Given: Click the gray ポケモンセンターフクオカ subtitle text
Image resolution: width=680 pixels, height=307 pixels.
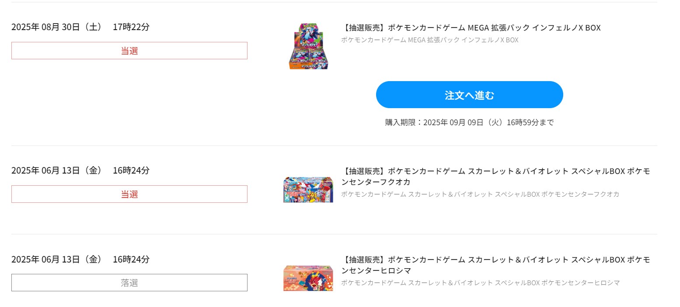Looking at the screenshot, I should click(480, 194).
